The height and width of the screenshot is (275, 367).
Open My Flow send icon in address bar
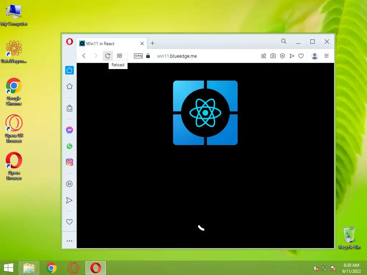point(292,56)
